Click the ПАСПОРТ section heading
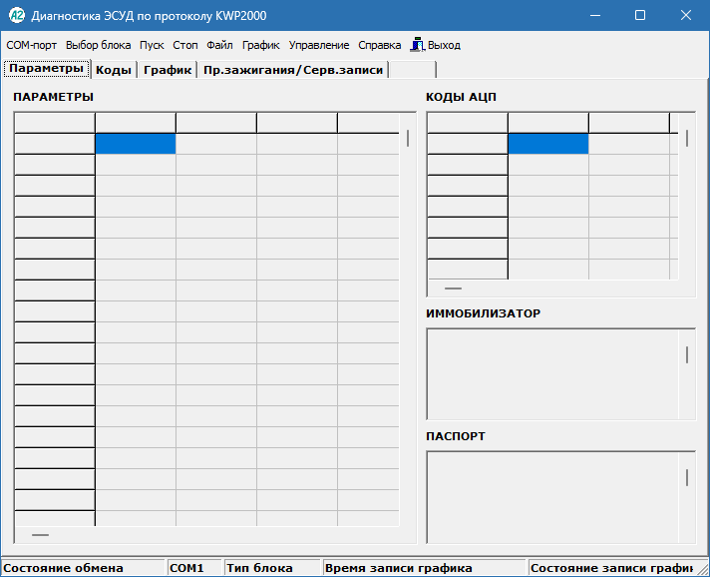Image resolution: width=710 pixels, height=577 pixels. click(x=456, y=436)
